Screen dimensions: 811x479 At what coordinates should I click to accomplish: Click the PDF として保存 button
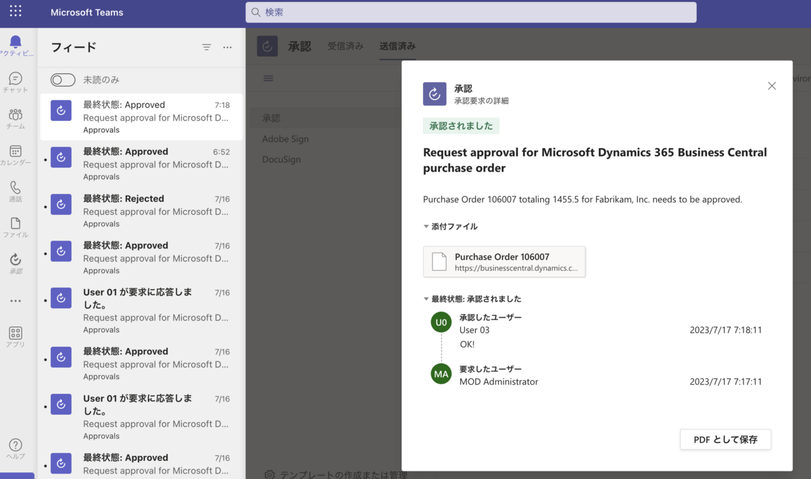click(725, 439)
